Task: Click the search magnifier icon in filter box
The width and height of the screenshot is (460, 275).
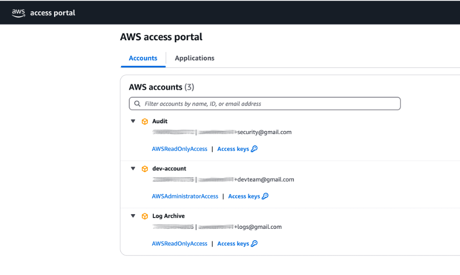Action: pos(137,104)
